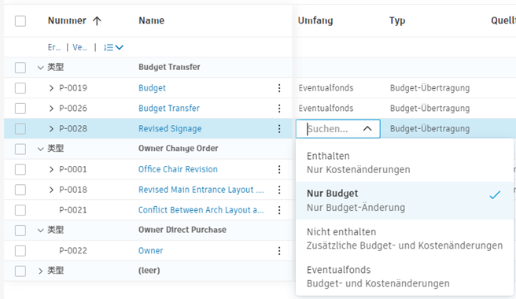The image size is (516, 299).
Task: Choose the Nicht enthalten option
Action: point(405,238)
